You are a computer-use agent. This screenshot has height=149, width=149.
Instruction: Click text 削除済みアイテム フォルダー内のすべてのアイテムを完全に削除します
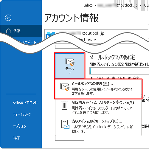point(102,110)
